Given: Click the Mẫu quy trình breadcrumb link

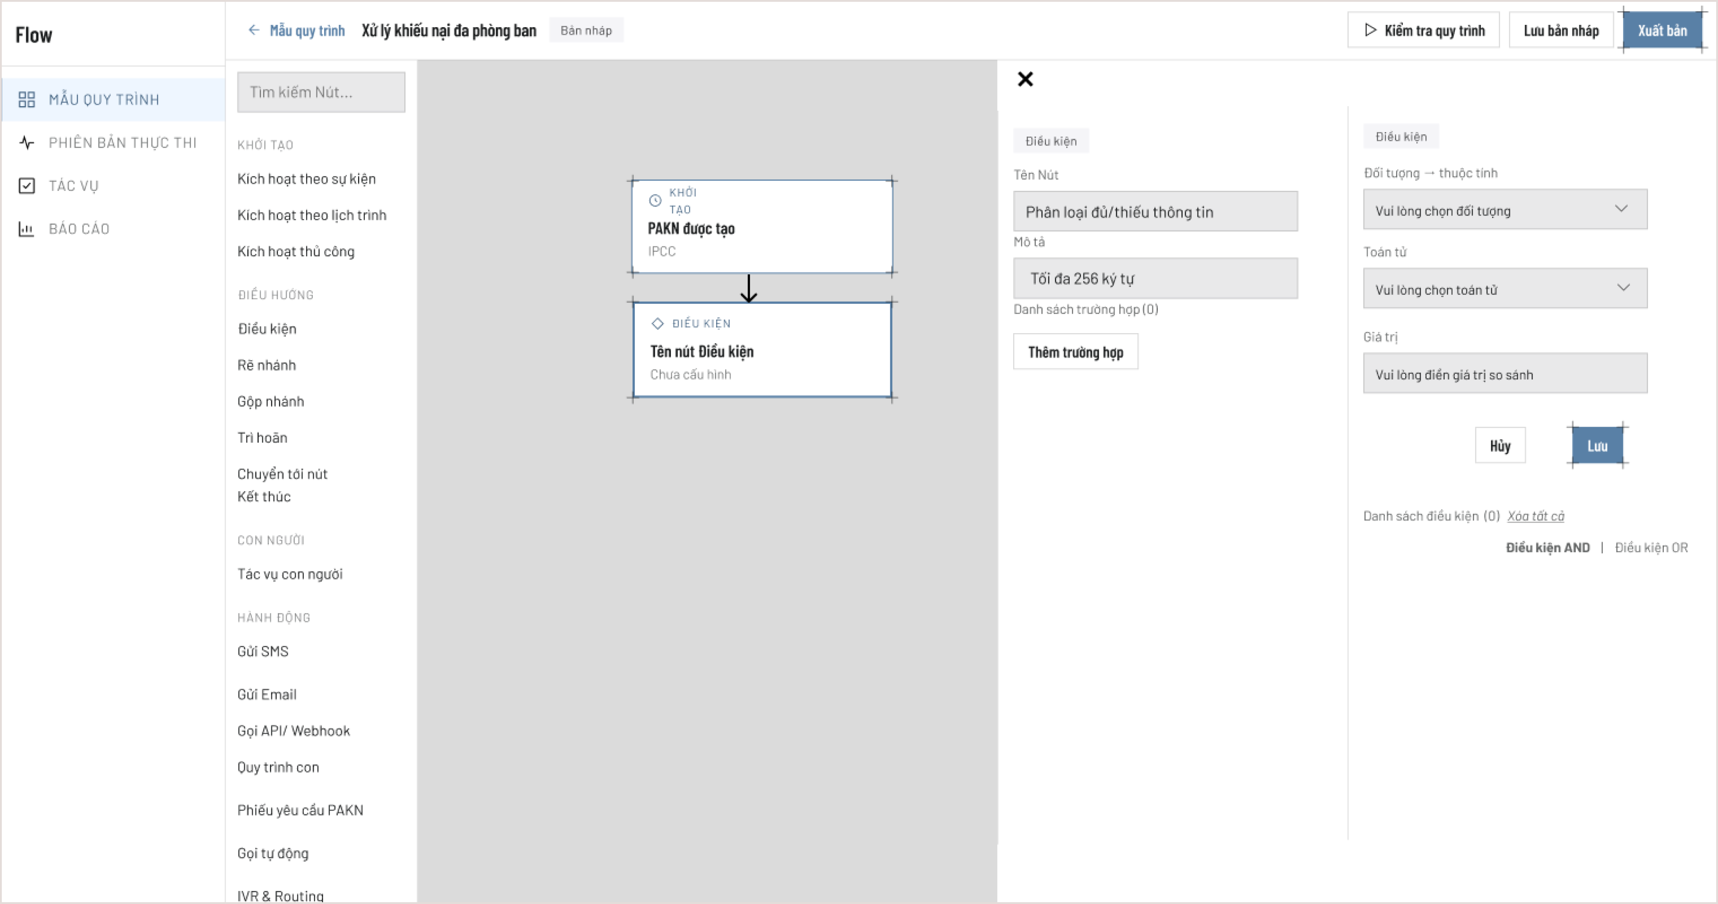Looking at the screenshot, I should pyautogui.click(x=307, y=30).
